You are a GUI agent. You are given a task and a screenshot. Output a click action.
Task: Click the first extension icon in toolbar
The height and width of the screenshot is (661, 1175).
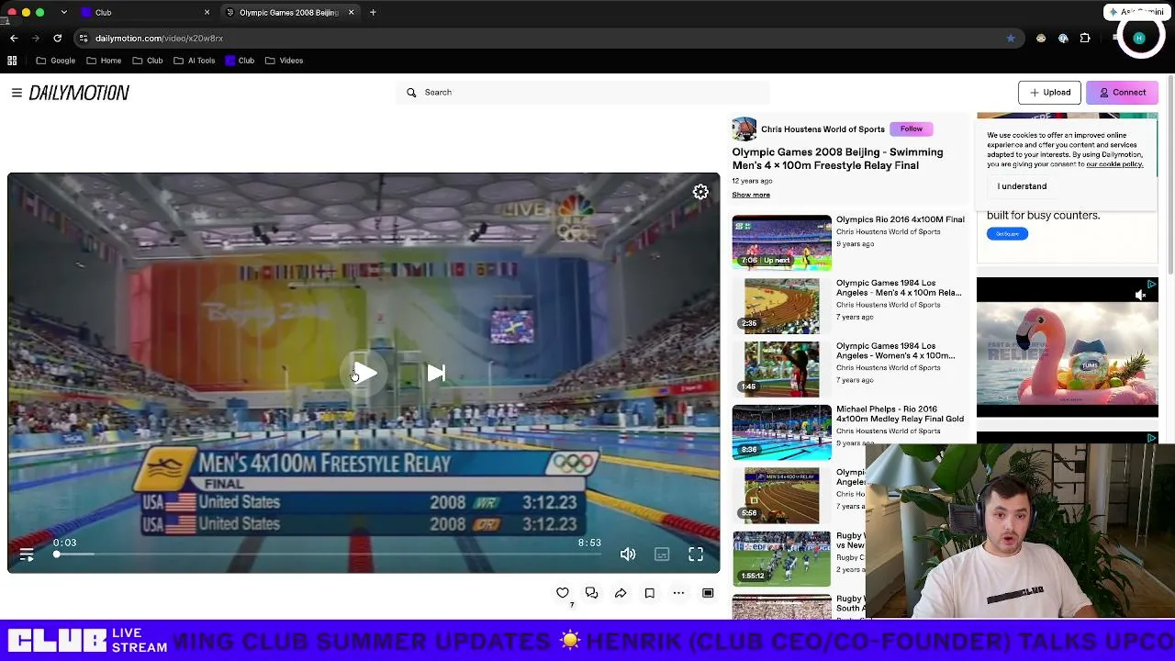click(x=1041, y=39)
